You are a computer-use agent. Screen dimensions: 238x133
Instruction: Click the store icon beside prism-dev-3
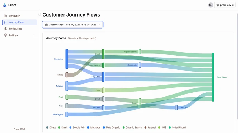218,5
